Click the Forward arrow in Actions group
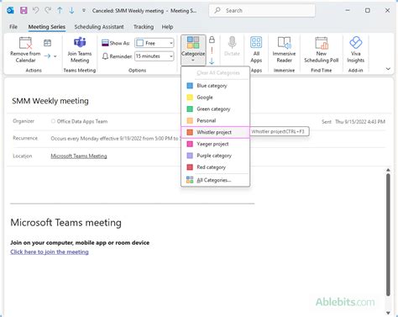This screenshot has width=398, height=317. coord(47,56)
